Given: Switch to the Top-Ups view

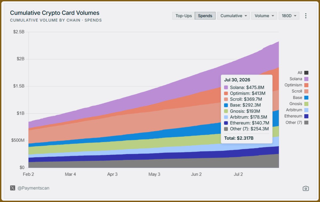Looking at the screenshot, I should pos(183,16).
